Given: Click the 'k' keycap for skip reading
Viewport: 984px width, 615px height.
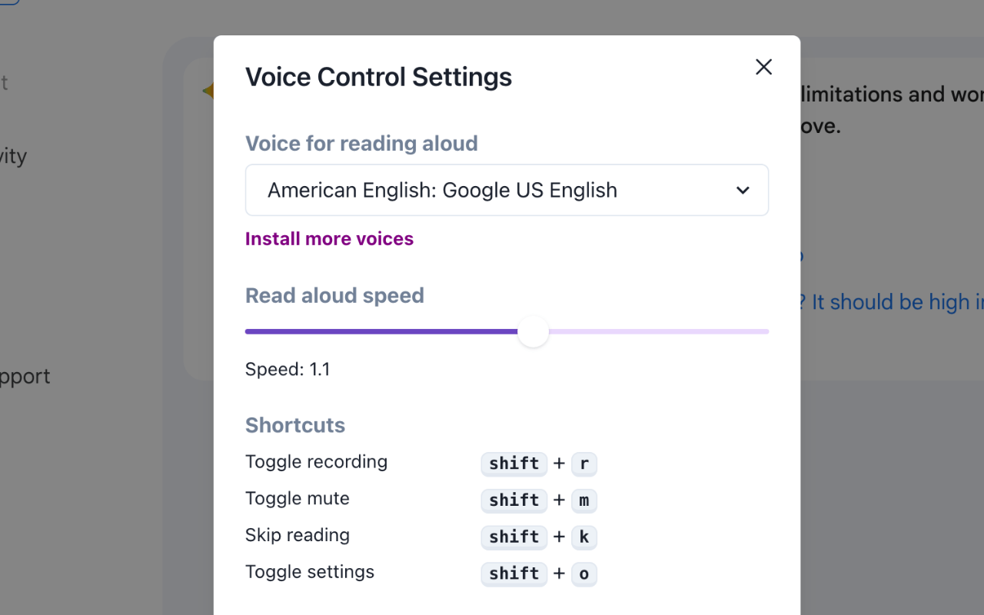Looking at the screenshot, I should [x=584, y=537].
